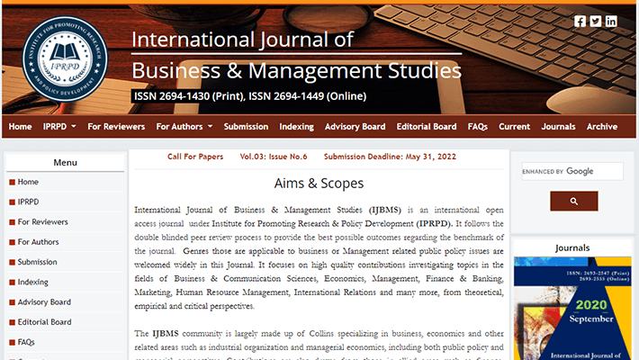The image size is (639, 360).
Task: Click the Menu heading in left sidebar
Action: [65, 162]
